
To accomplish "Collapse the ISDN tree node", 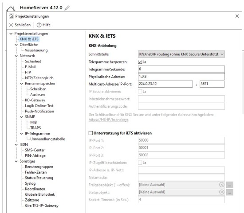I will (16, 145).
